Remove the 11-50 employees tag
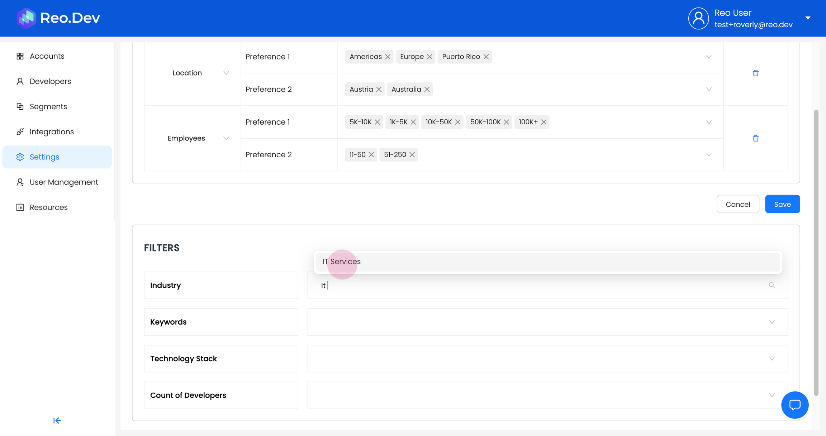 (x=371, y=155)
